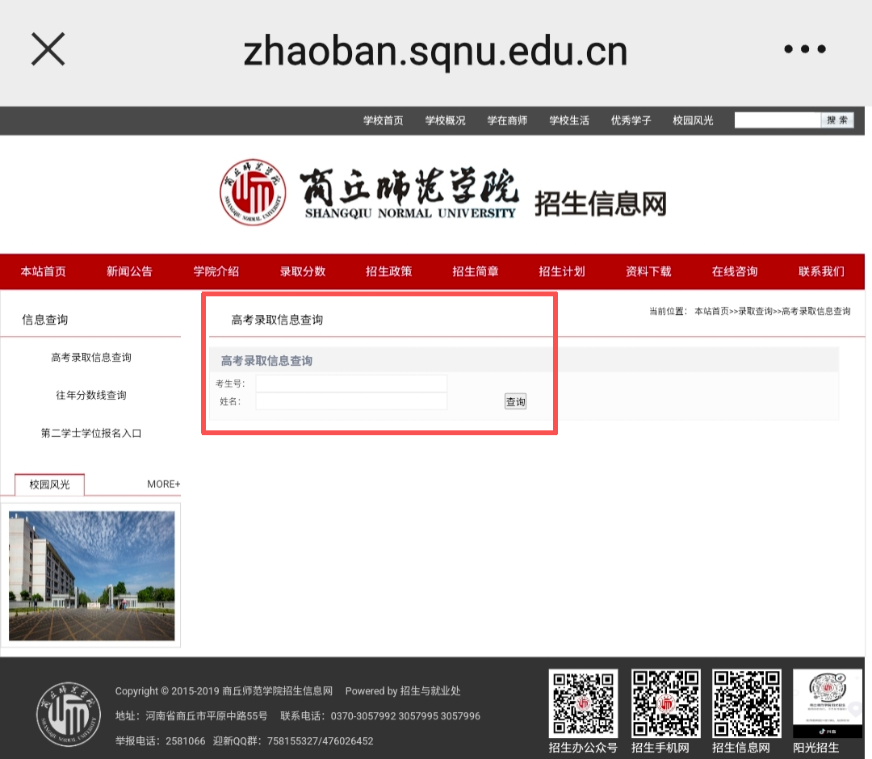Click the 地址 河南省商丘市平原中路55号 text
Screen dimensions: 872x759
click(x=191, y=716)
